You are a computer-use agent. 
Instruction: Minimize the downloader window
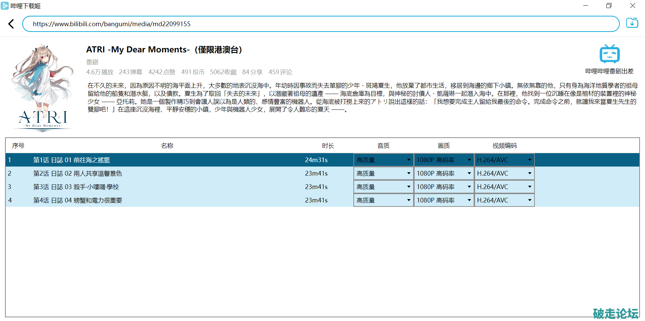click(586, 6)
